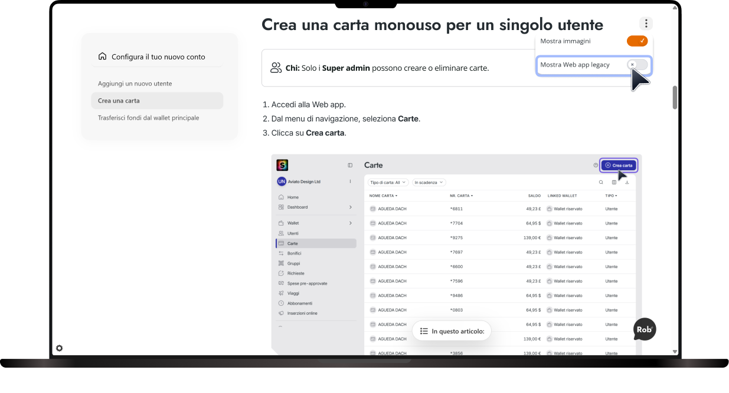Select Crea una carta in sidebar
The image size is (729, 393).
(x=157, y=101)
